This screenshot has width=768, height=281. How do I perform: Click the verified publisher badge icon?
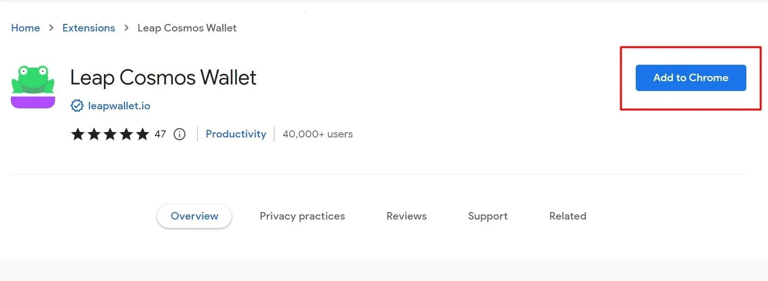pyautogui.click(x=77, y=106)
